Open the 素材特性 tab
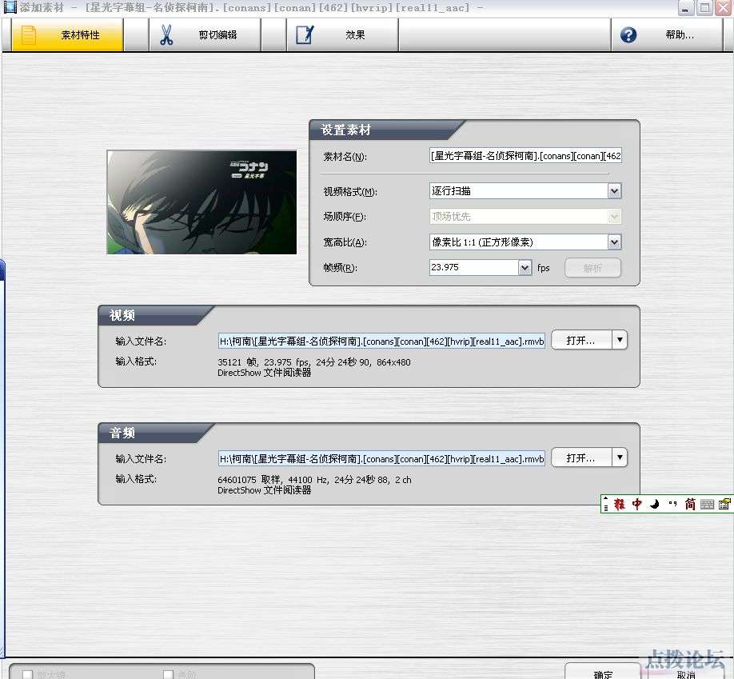The image size is (734, 679). click(68, 35)
